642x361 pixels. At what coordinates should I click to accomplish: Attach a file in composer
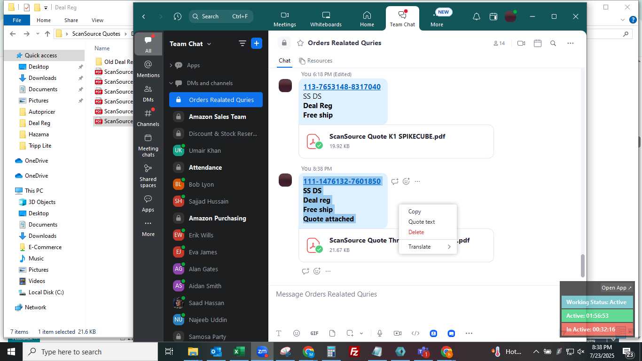click(332, 333)
